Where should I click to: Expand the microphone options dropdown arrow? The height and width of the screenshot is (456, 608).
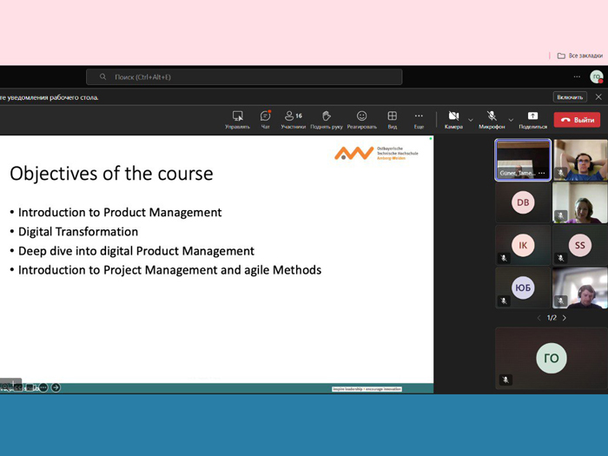tap(511, 120)
